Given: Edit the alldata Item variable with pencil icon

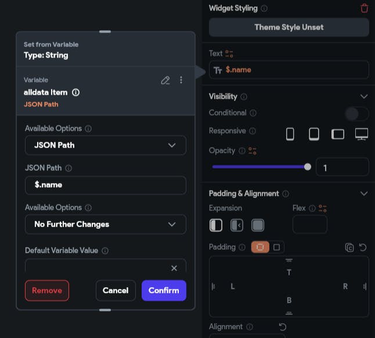Looking at the screenshot, I should [165, 80].
